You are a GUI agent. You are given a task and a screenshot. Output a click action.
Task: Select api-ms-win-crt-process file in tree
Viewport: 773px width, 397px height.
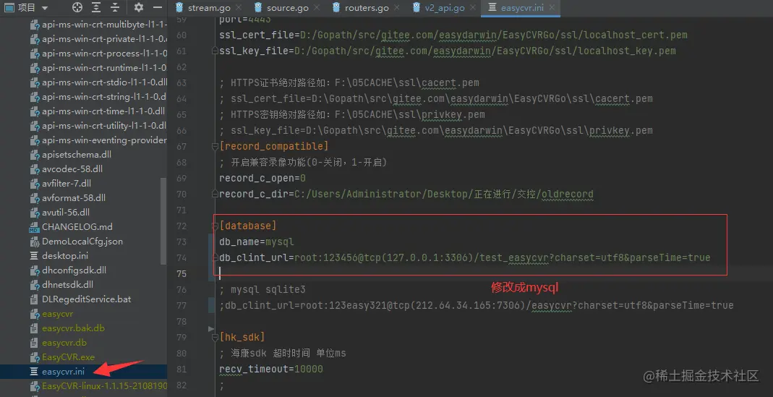point(105,54)
